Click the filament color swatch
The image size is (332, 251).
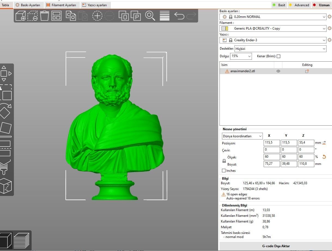(x=225, y=28)
